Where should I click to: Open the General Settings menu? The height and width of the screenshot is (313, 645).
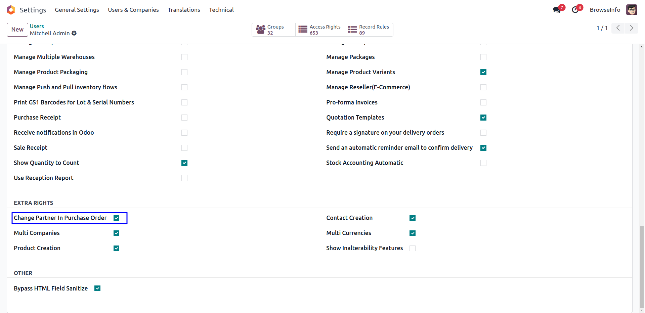coord(77,10)
